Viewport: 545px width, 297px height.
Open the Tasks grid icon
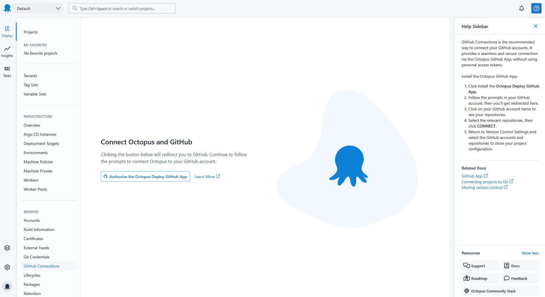coord(7,69)
